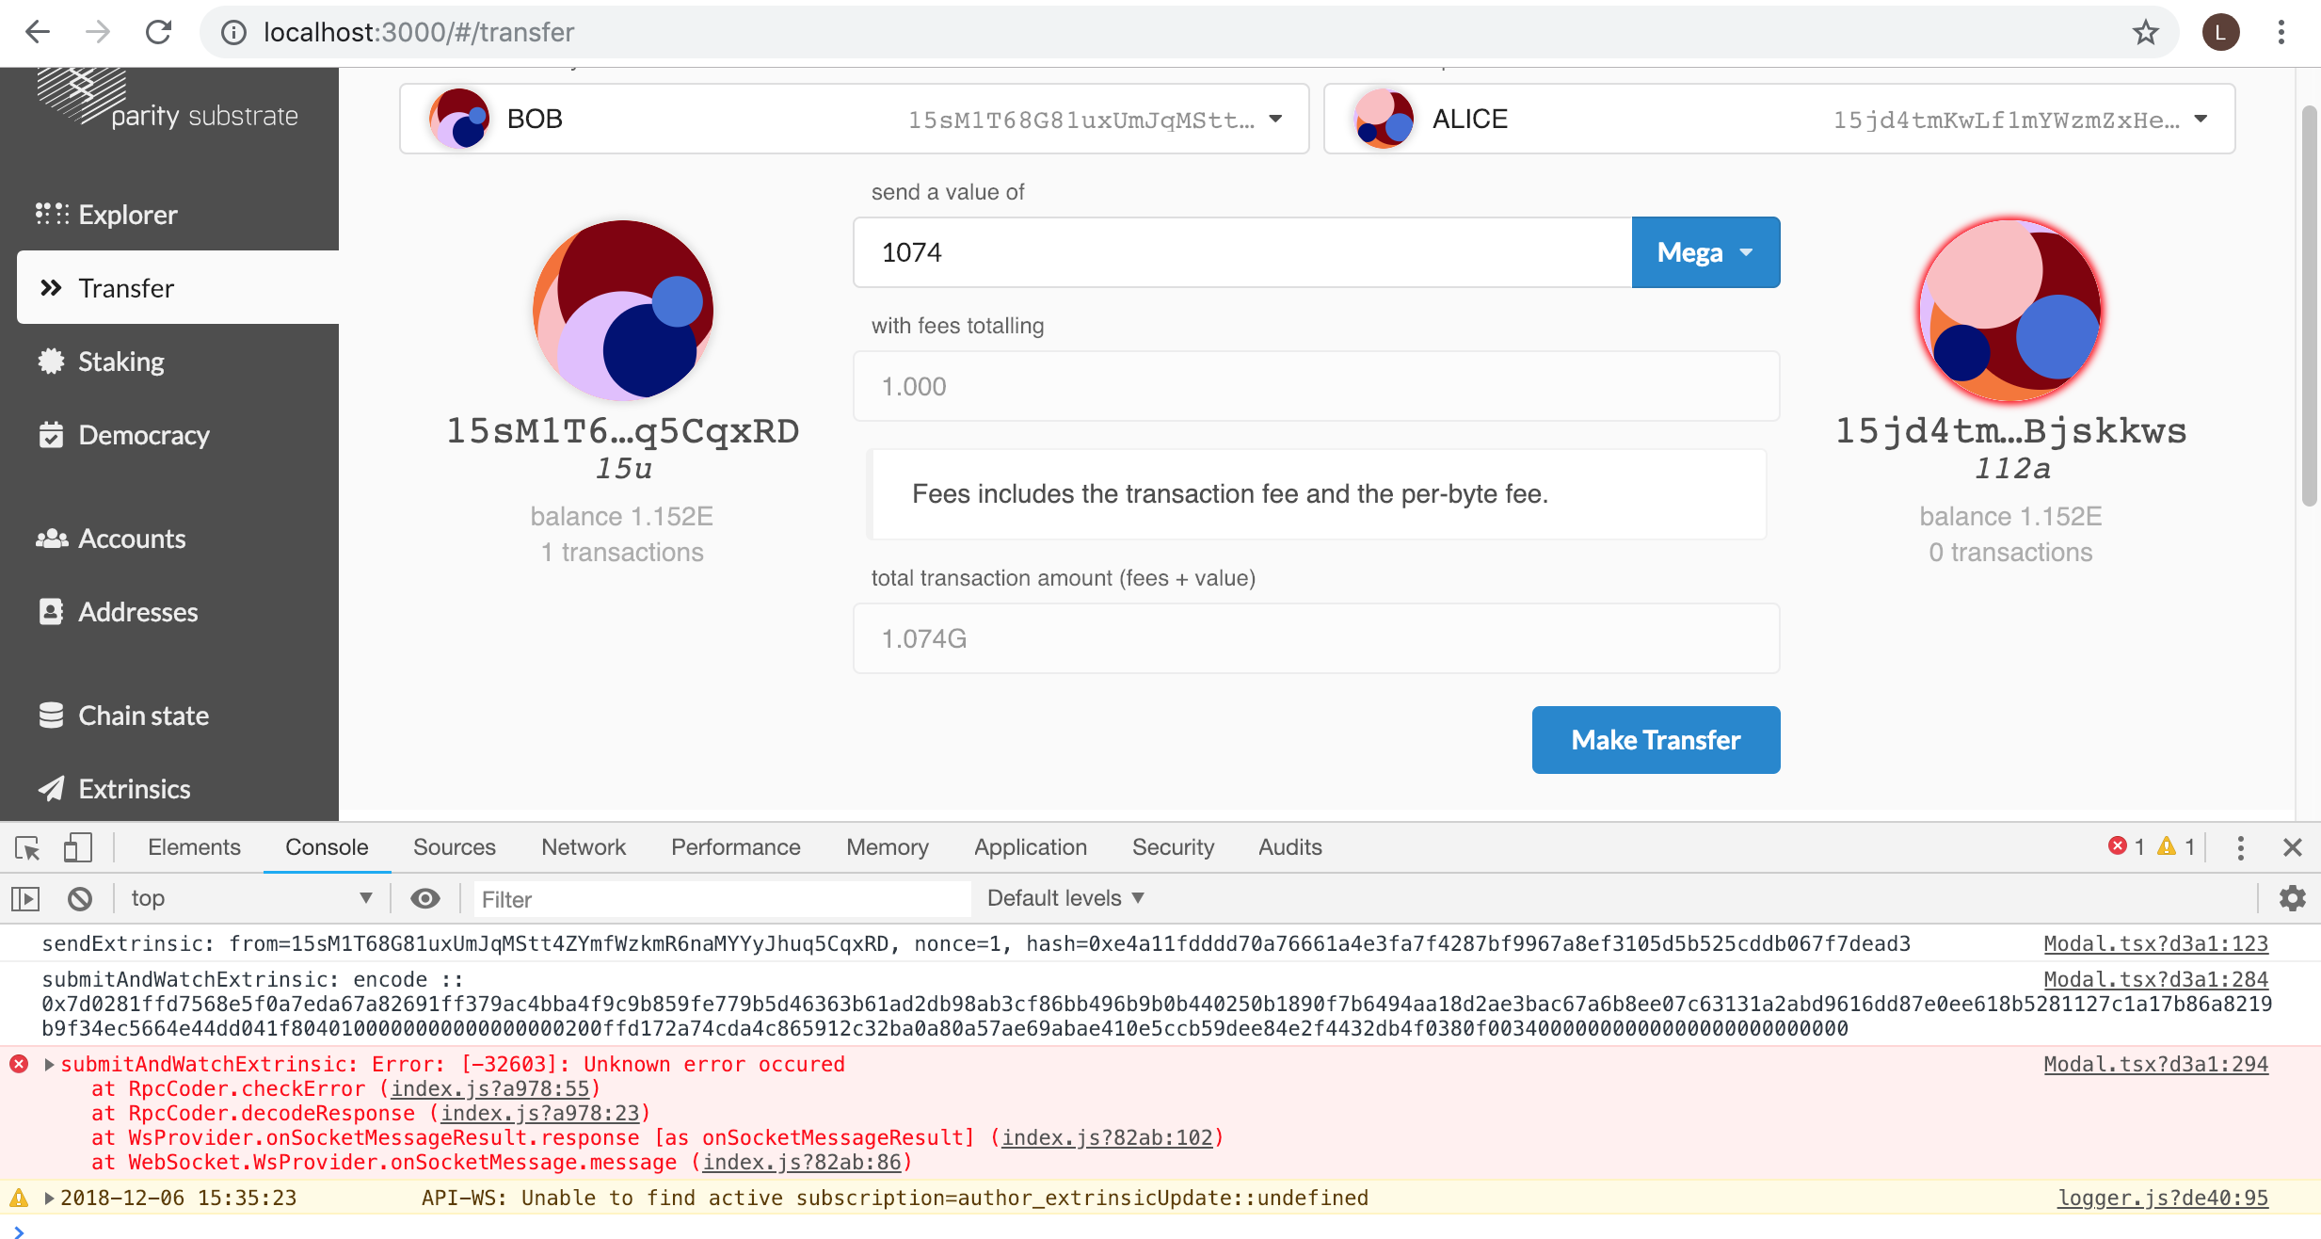
Task: Open the Mega unit dropdown
Action: pos(1705,252)
